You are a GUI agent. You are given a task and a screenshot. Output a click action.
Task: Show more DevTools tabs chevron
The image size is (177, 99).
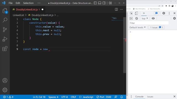pyautogui.click(x=144, y=13)
